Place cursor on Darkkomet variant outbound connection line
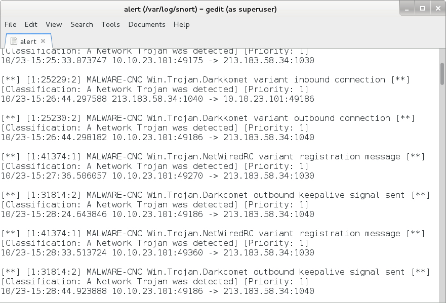 208,118
